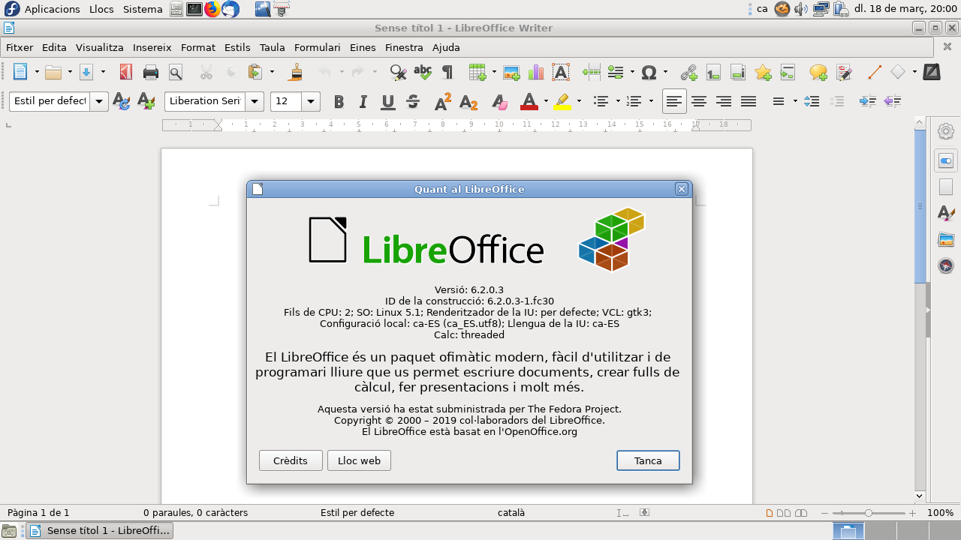Select Clone Formatting paintbrush
Viewport: 961px width, 540px height.
pos(297,73)
